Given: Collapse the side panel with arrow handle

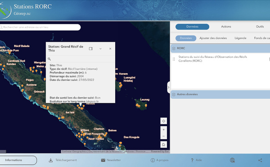Looking at the screenshot, I should 168,87.
